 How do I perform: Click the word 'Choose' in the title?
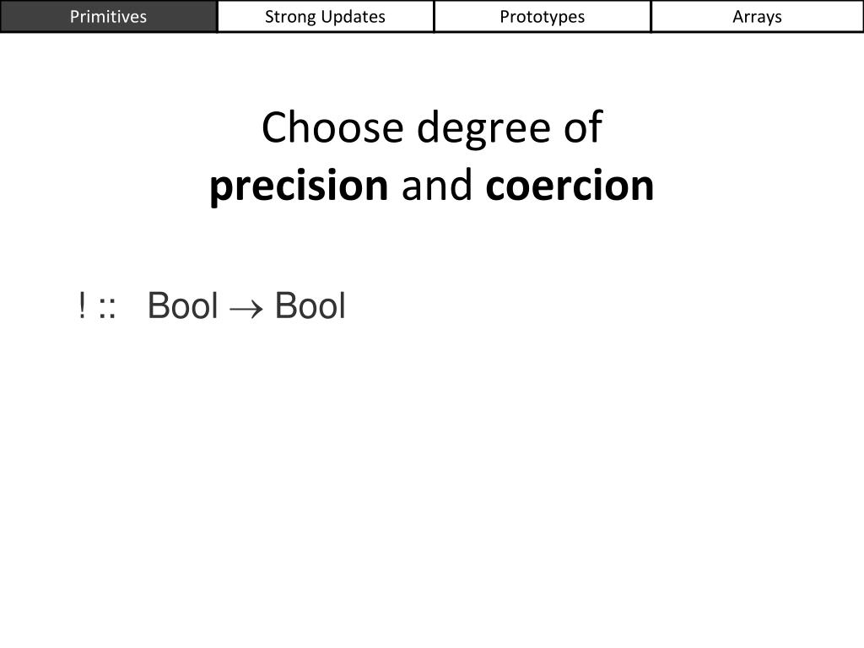coord(332,127)
